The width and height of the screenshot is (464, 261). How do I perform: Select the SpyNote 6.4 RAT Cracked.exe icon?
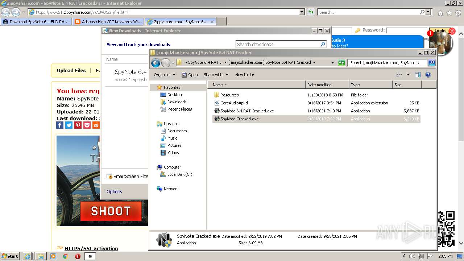point(217,111)
